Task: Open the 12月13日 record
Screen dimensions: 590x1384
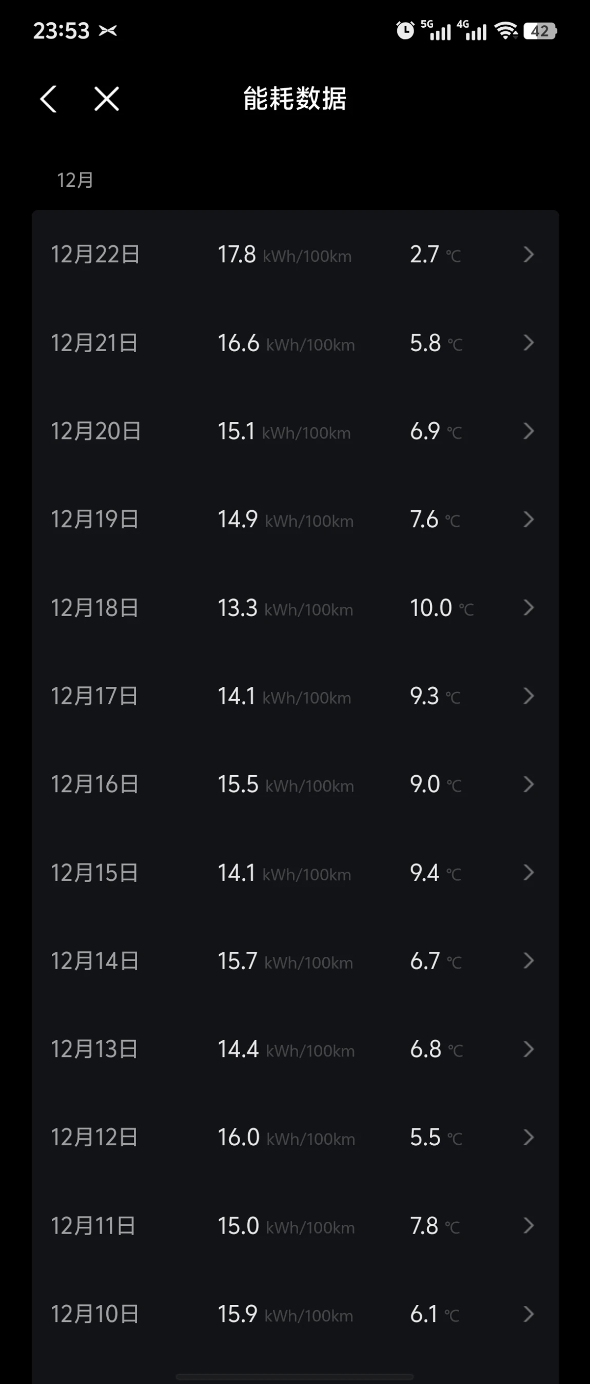Action: point(296,1049)
